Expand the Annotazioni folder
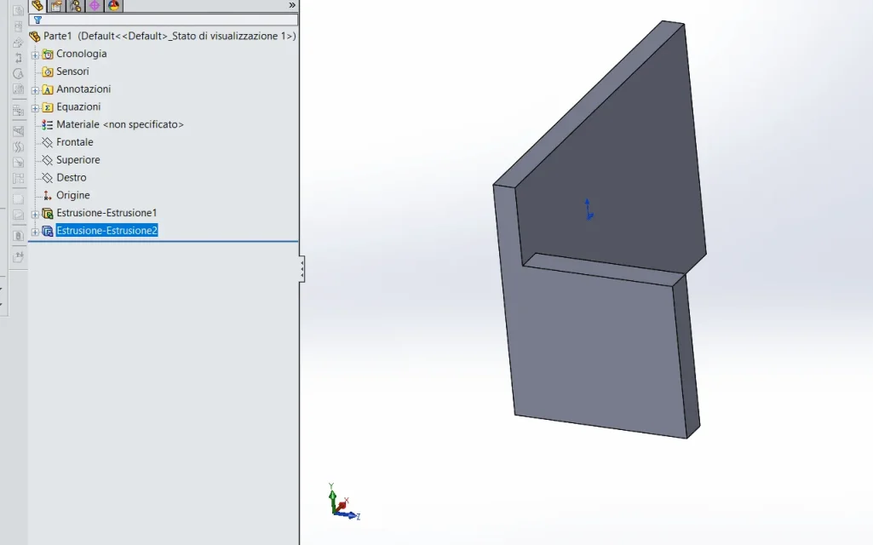Screen dimensions: 873x545 coord(35,90)
